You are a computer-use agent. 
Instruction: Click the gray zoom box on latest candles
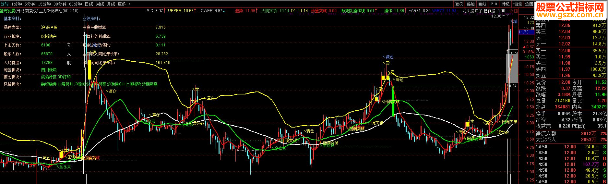(x=512, y=68)
